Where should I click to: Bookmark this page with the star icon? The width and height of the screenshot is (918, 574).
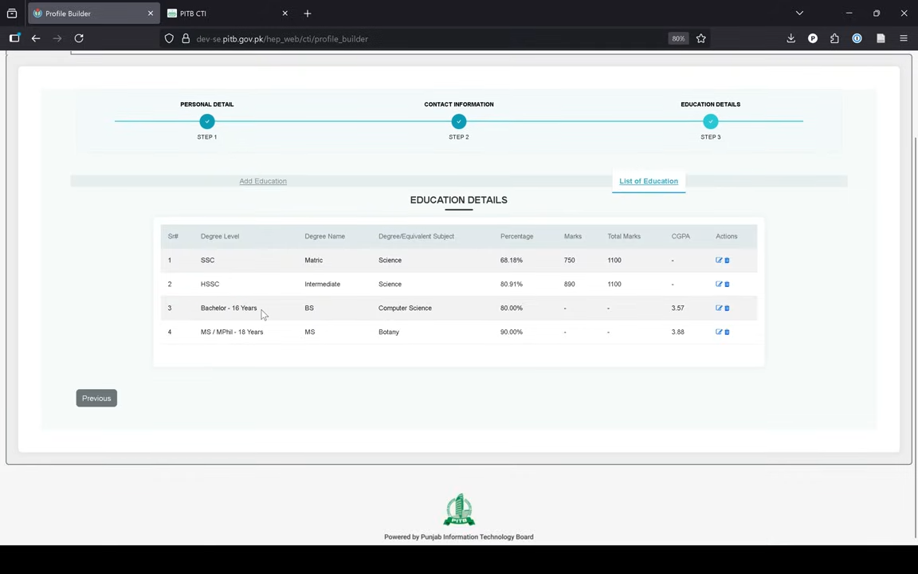701,38
